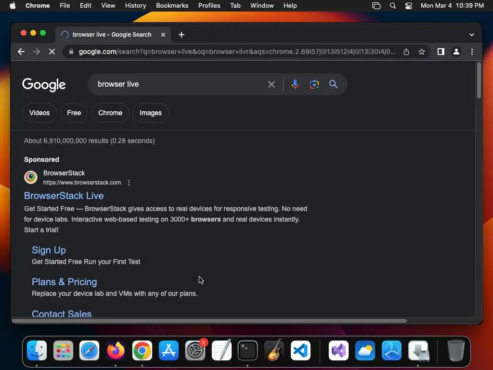
Task: View site security lock info
Action: (71, 52)
